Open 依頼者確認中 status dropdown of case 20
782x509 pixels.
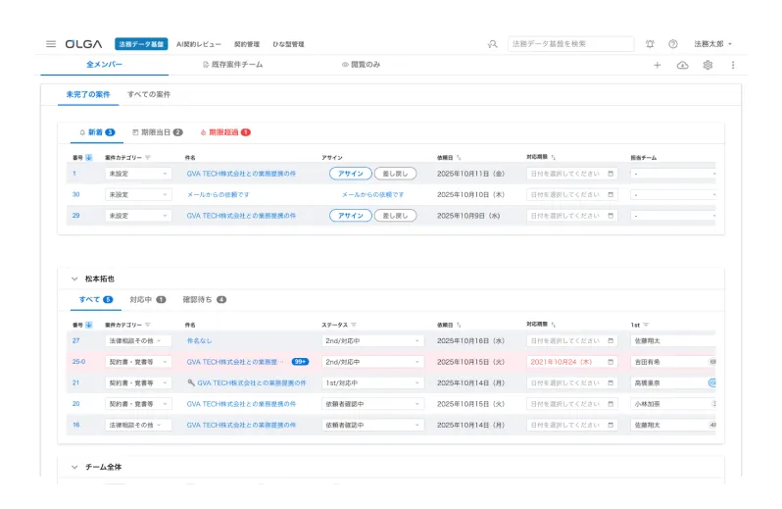pos(372,404)
